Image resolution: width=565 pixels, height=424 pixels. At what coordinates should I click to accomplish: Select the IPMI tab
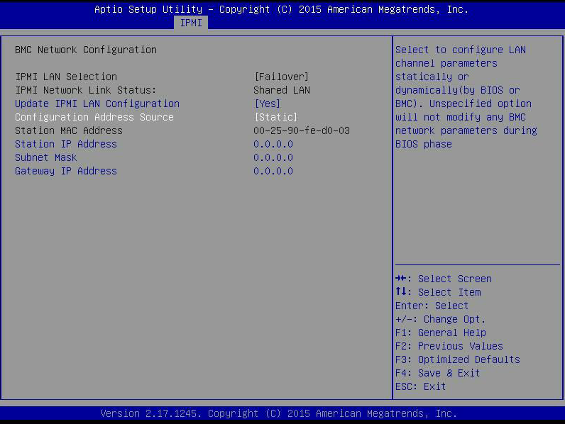pyautogui.click(x=191, y=23)
